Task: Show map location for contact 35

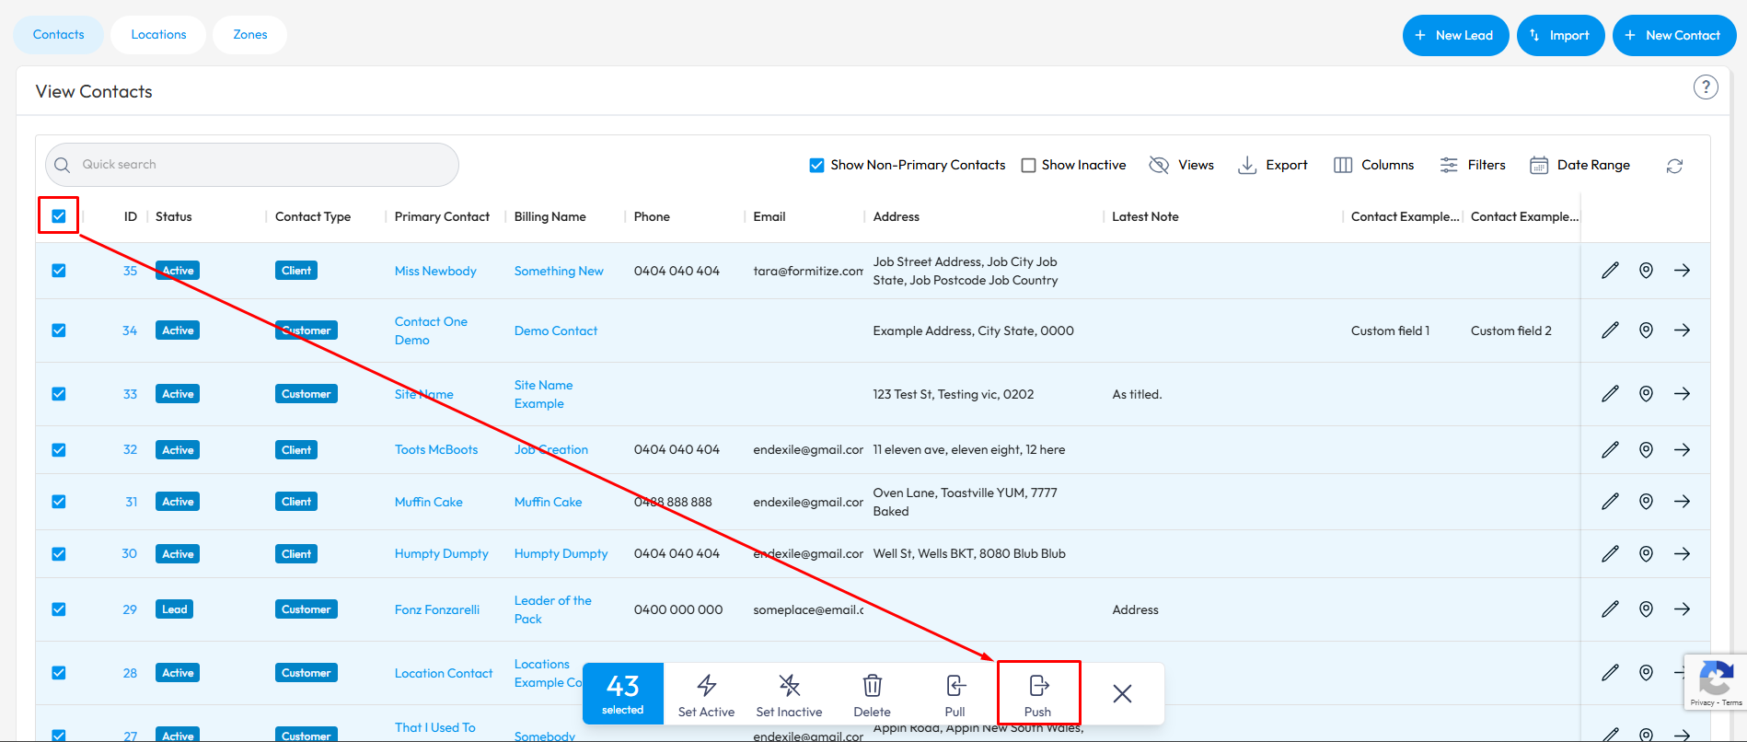Action: [1646, 271]
